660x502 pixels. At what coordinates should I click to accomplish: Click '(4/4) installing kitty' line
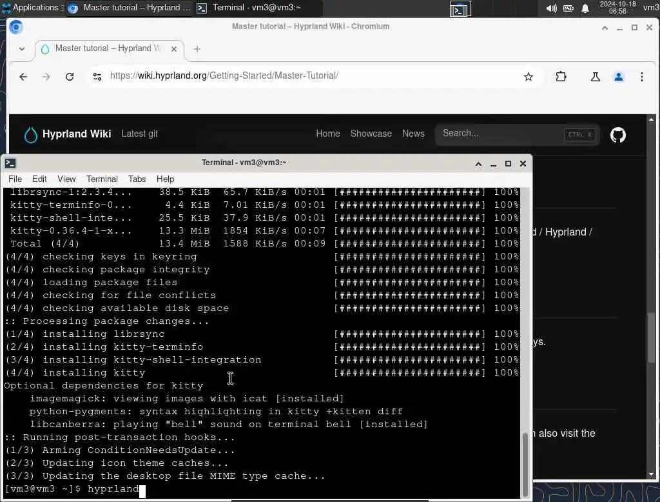[75, 372]
